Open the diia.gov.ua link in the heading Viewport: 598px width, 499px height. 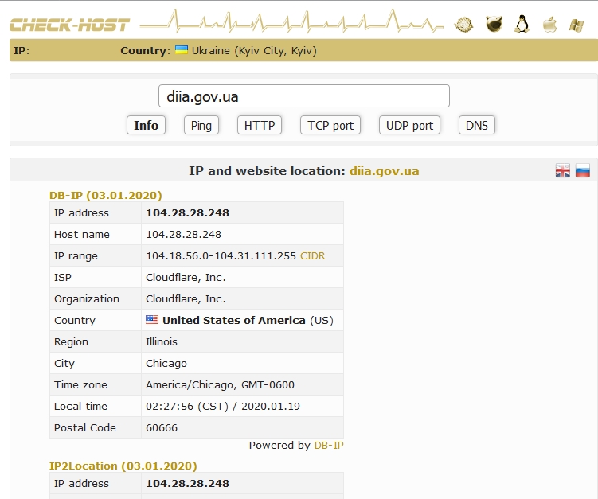(x=384, y=171)
